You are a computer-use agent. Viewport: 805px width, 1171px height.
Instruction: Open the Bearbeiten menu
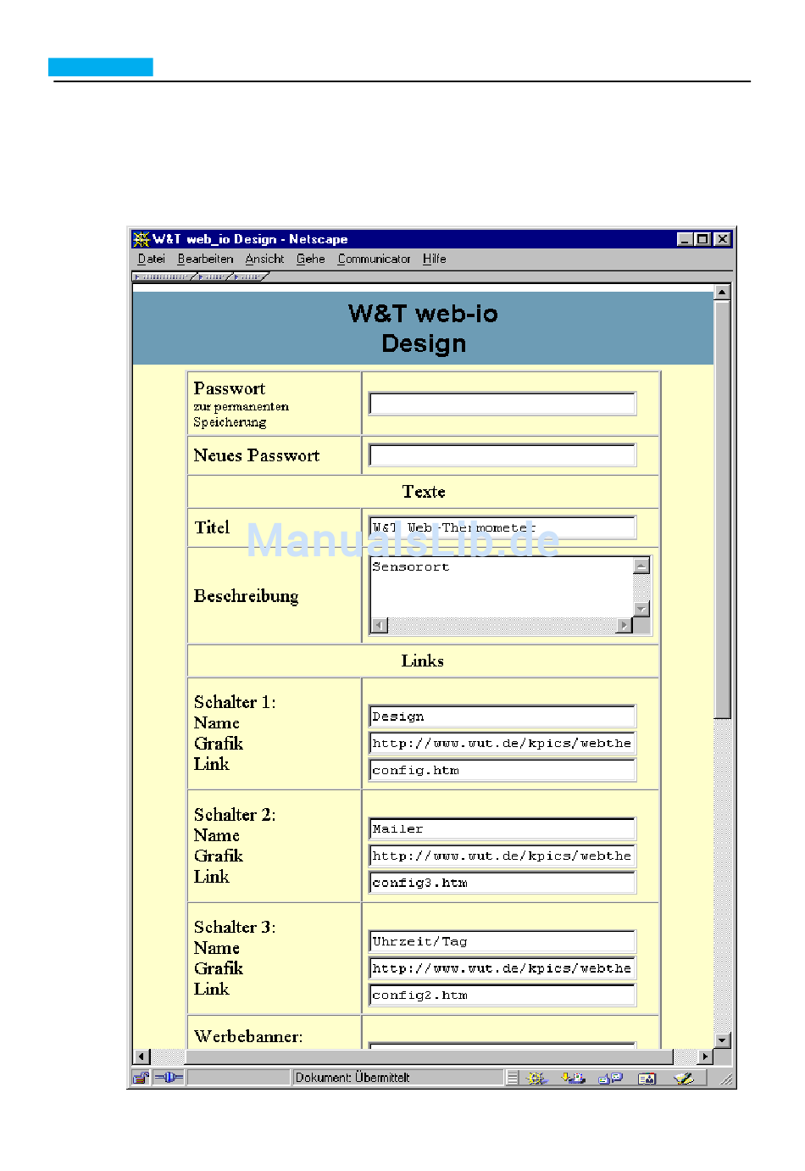[205, 259]
